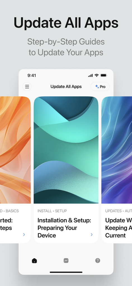Switch to the chart activity tab
This screenshot has height=286, width=132.
(x=66, y=261)
